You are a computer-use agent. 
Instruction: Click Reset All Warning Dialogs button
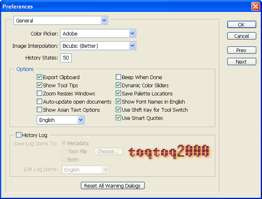112,186
